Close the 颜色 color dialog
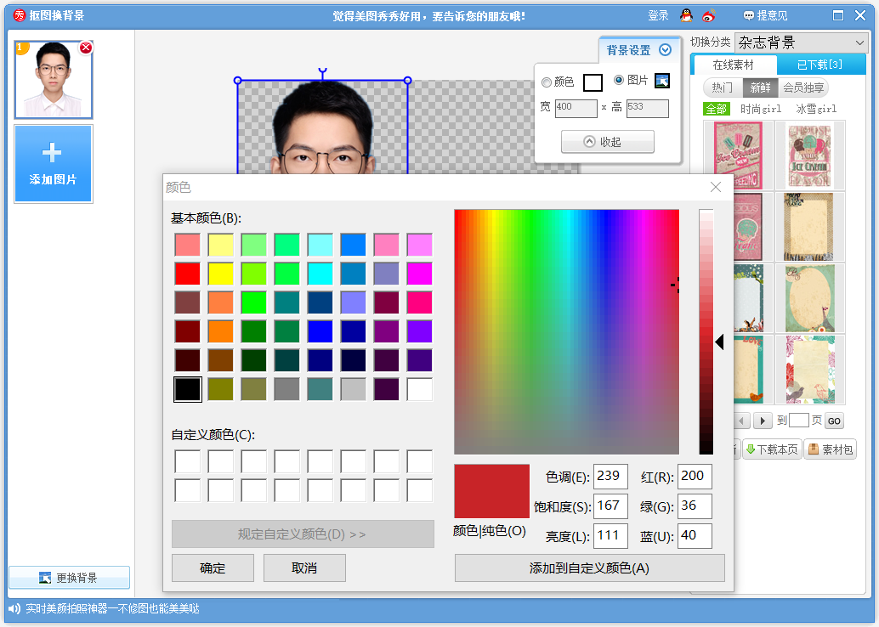This screenshot has height=627, width=879. pos(716,187)
